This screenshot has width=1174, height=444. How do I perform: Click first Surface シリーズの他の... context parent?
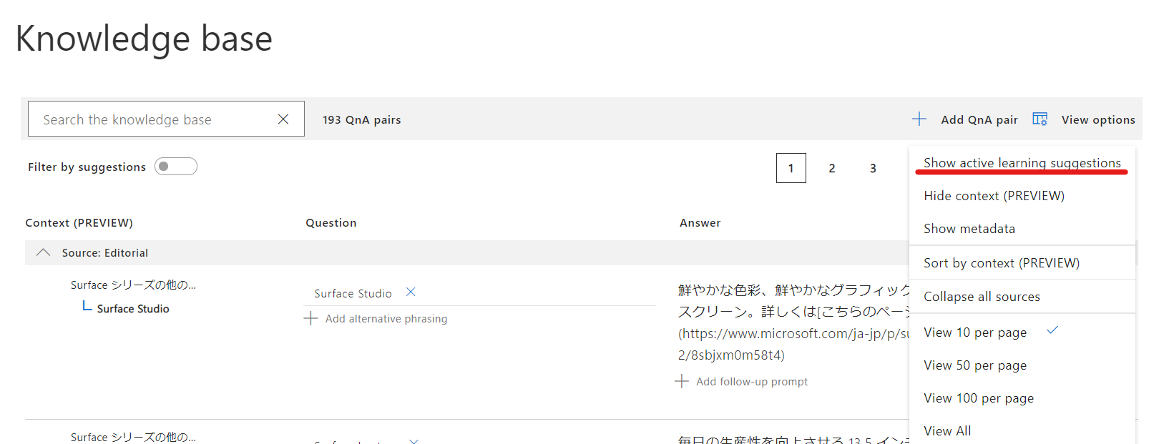click(133, 285)
